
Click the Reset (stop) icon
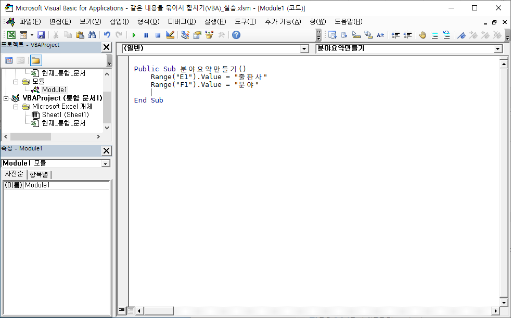pos(157,34)
